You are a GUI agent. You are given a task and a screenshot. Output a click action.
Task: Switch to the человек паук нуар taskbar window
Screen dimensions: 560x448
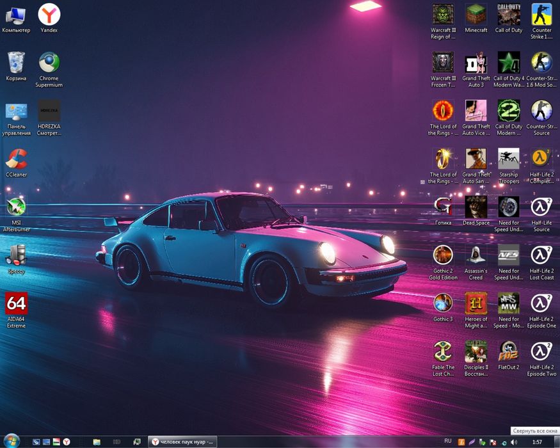tap(182, 442)
